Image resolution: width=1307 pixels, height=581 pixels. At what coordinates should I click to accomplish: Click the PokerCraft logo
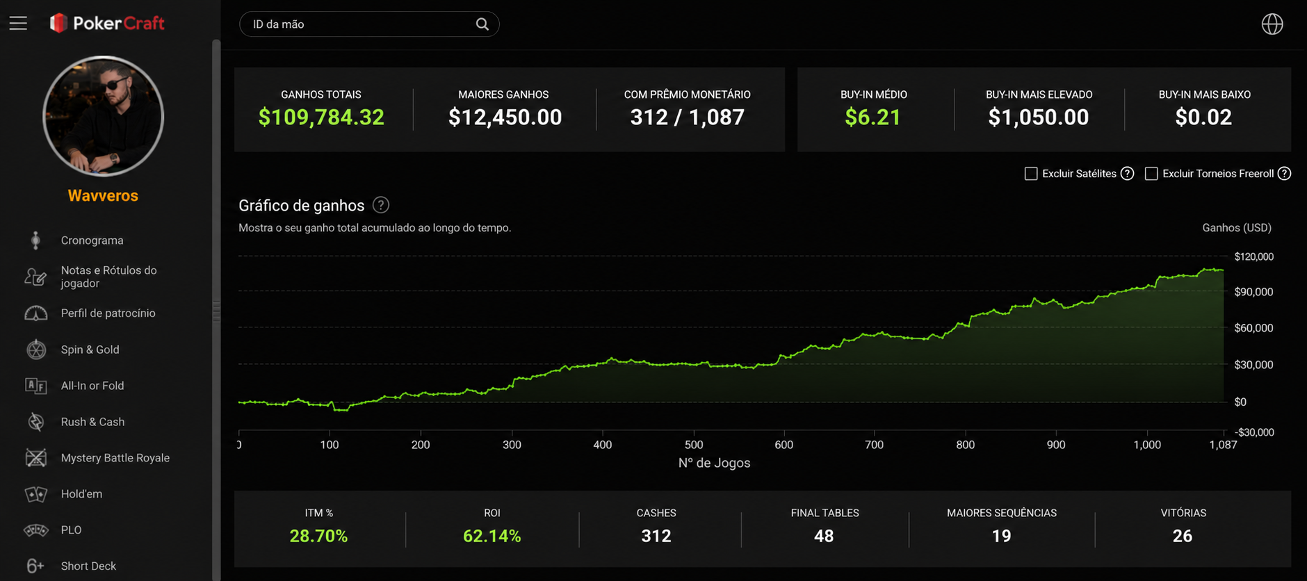(107, 24)
